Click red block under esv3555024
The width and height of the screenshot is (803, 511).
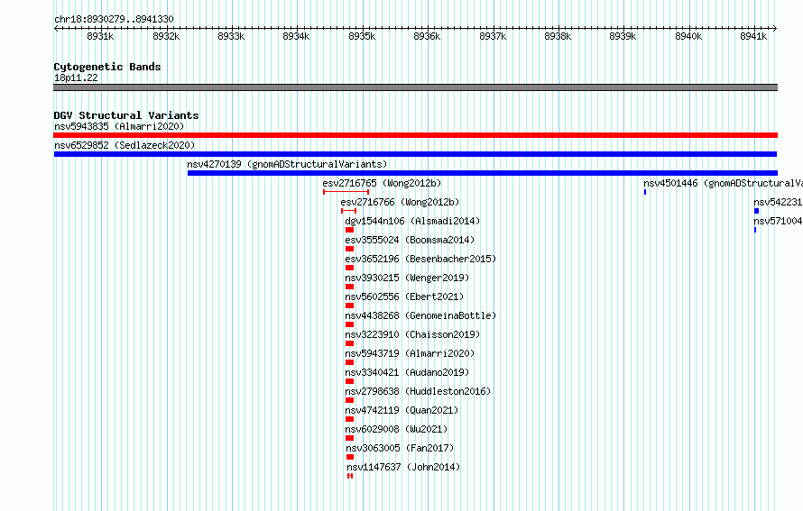tap(350, 249)
